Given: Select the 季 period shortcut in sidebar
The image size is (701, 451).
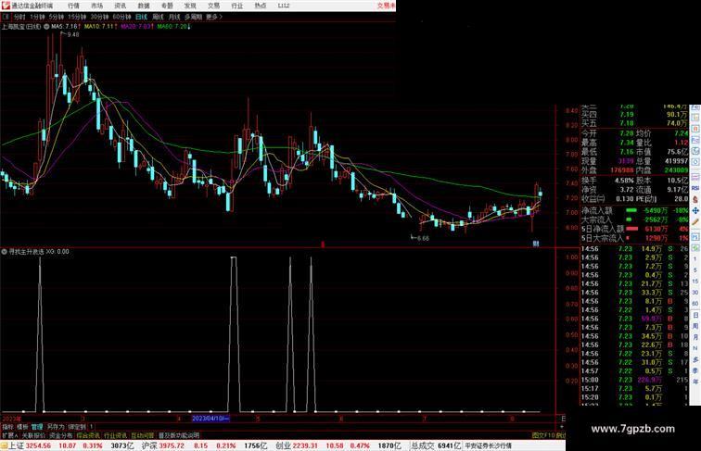Looking at the screenshot, I should 695,370.
